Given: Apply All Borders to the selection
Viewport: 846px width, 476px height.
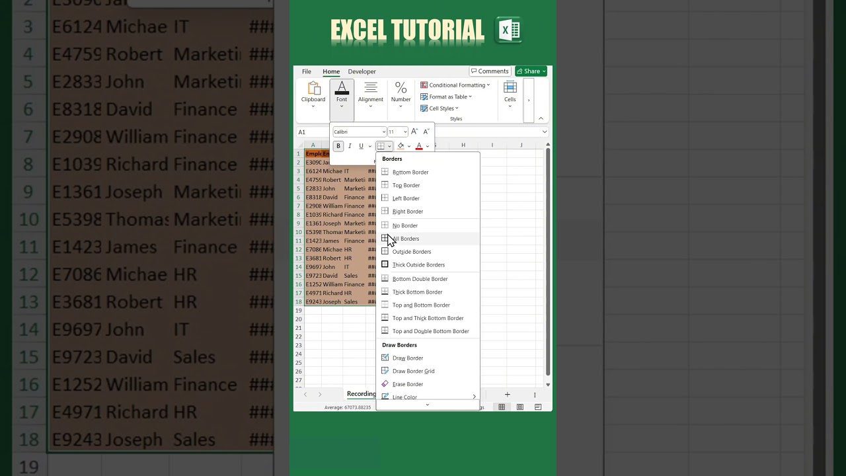Looking at the screenshot, I should click(428, 239).
